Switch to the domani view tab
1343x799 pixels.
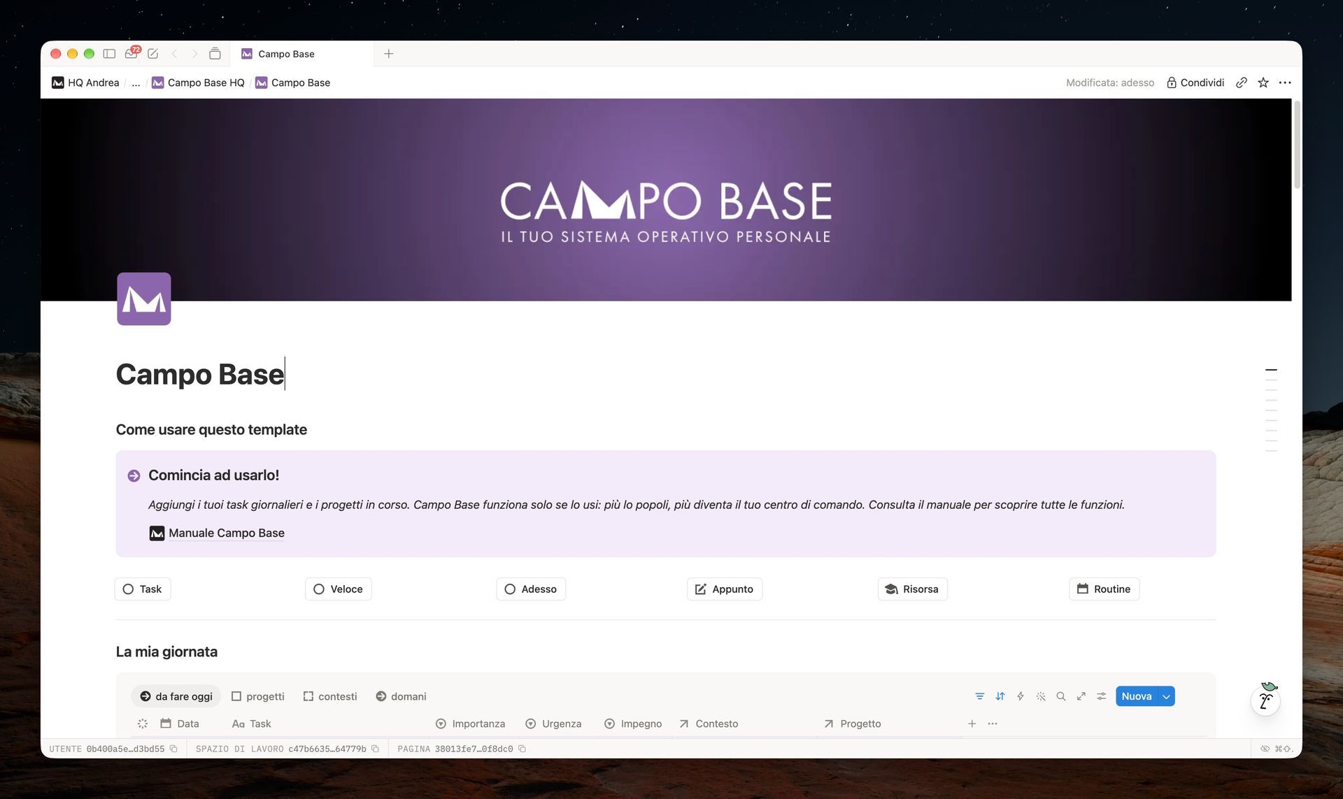pyautogui.click(x=401, y=696)
